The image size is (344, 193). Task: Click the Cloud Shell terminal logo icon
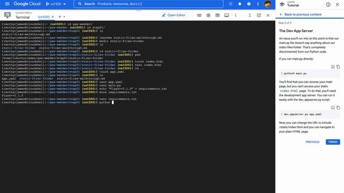coord(8,15)
